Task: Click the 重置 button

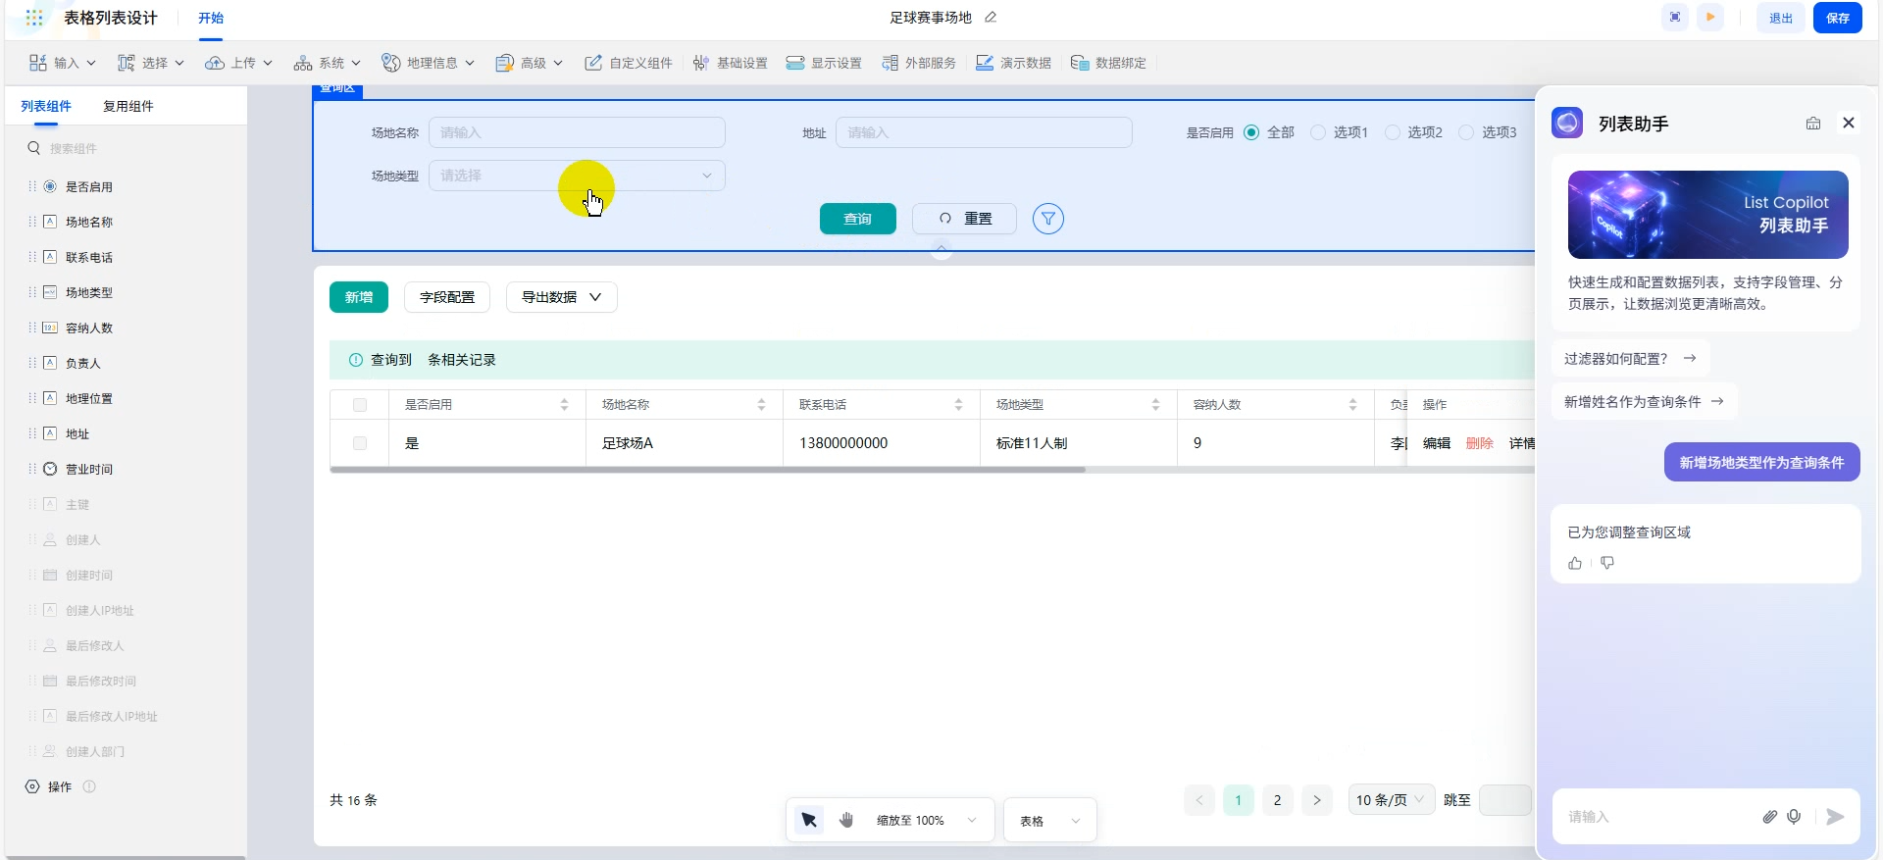Action: click(964, 219)
